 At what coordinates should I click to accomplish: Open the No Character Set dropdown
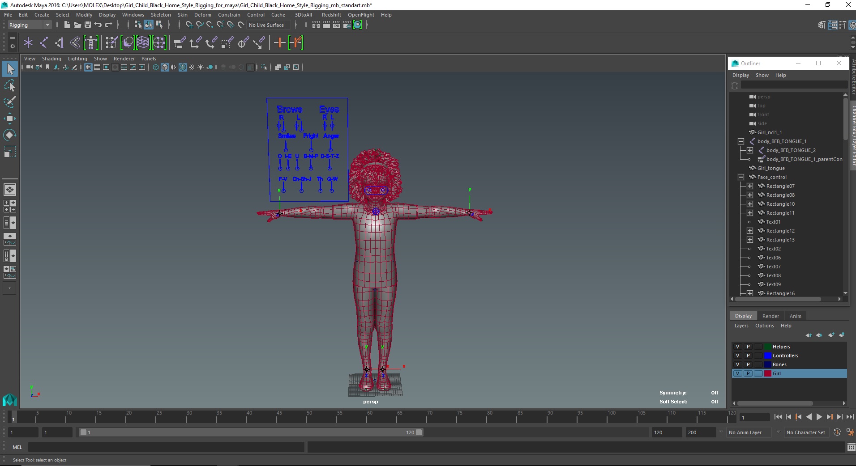806,432
